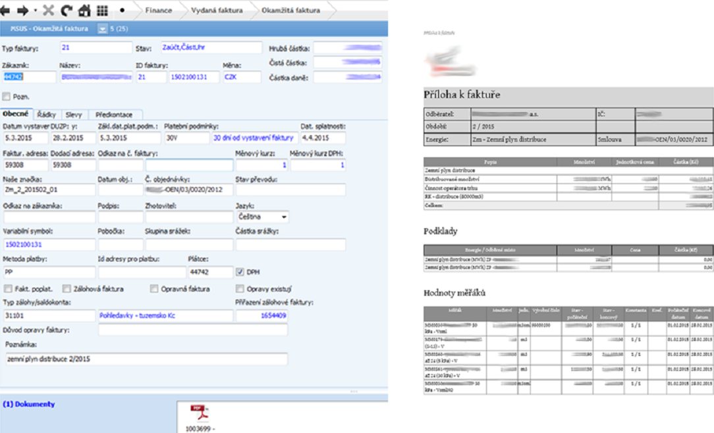
Task: Click the Měnový kurz field
Action: coord(262,165)
